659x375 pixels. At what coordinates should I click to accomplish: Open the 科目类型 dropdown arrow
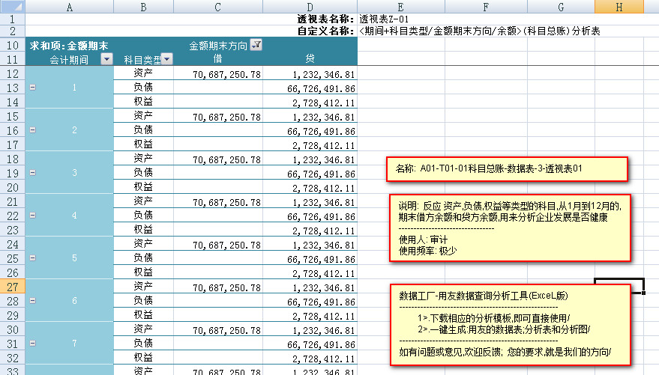[167, 59]
